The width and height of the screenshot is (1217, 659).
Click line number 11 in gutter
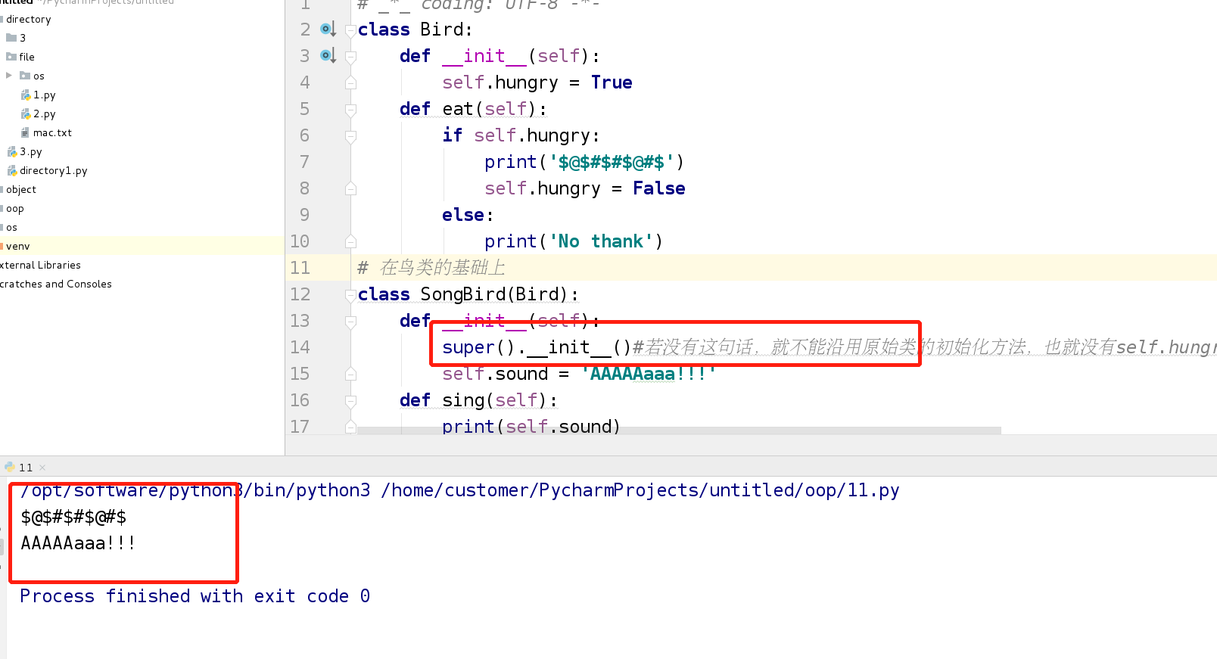point(300,268)
